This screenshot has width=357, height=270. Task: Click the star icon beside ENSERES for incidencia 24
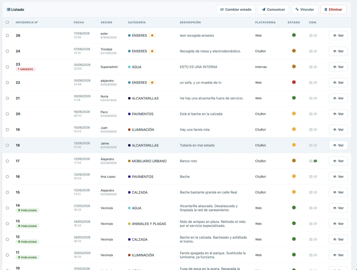click(152, 51)
